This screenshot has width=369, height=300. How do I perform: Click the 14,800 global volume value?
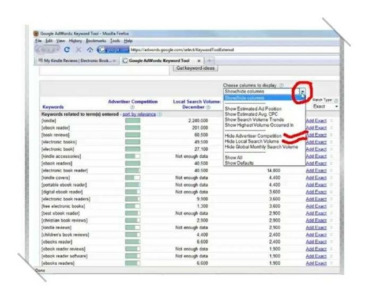click(x=274, y=170)
